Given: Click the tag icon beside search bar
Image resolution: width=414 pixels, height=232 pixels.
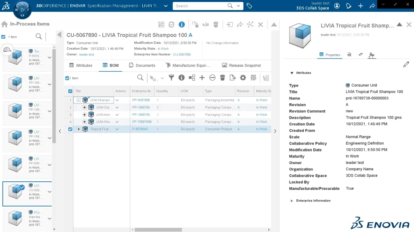Looking at the screenshot, I should pyautogui.click(x=249, y=6).
